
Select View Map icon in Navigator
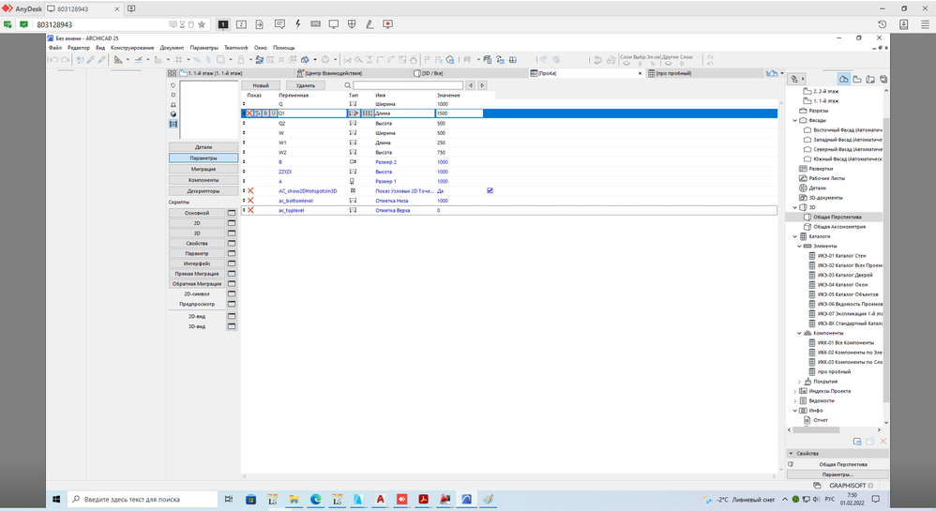coord(857,79)
